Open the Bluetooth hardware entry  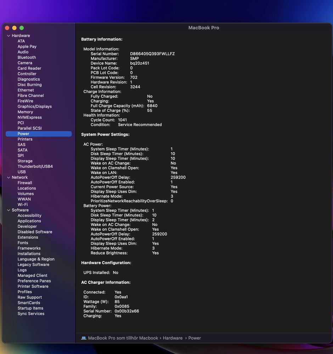[x=27, y=57]
